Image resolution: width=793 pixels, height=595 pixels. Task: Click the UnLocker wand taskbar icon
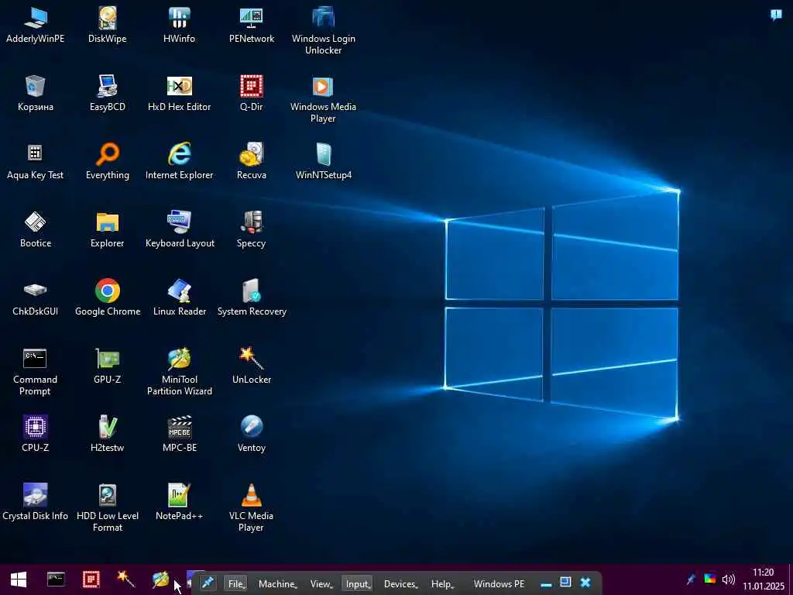126,580
